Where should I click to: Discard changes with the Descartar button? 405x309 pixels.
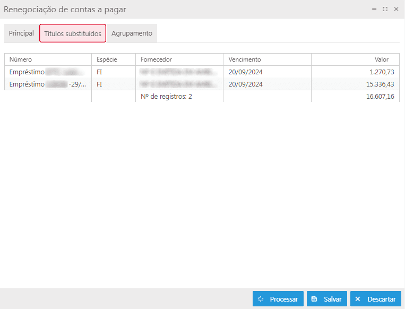[x=375, y=299]
